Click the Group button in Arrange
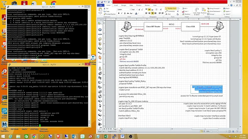The height and width of the screenshot is (139, 248). (x=211, y=14)
